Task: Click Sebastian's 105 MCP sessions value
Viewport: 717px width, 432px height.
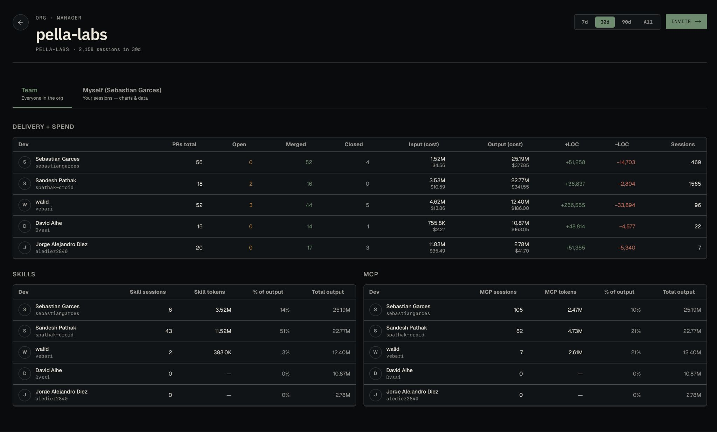Action: pyautogui.click(x=518, y=310)
